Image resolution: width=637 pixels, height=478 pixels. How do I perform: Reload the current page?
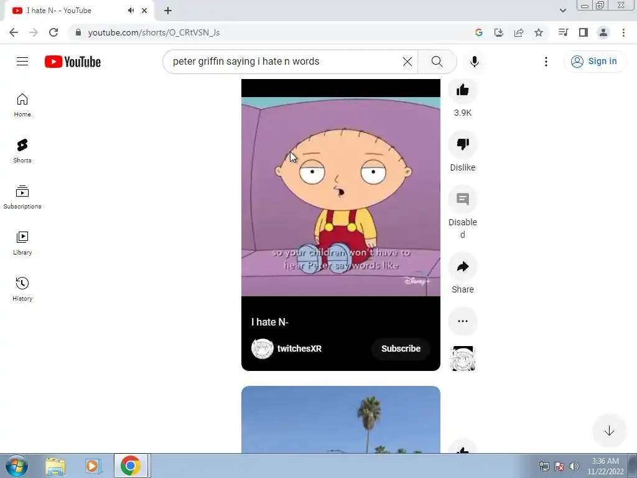coord(53,32)
